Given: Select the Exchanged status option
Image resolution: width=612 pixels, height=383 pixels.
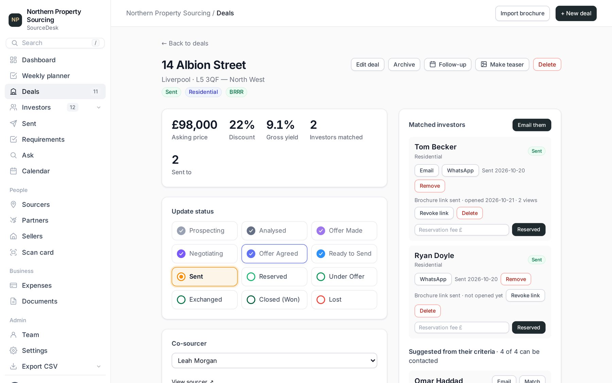Looking at the screenshot, I should 205,300.
